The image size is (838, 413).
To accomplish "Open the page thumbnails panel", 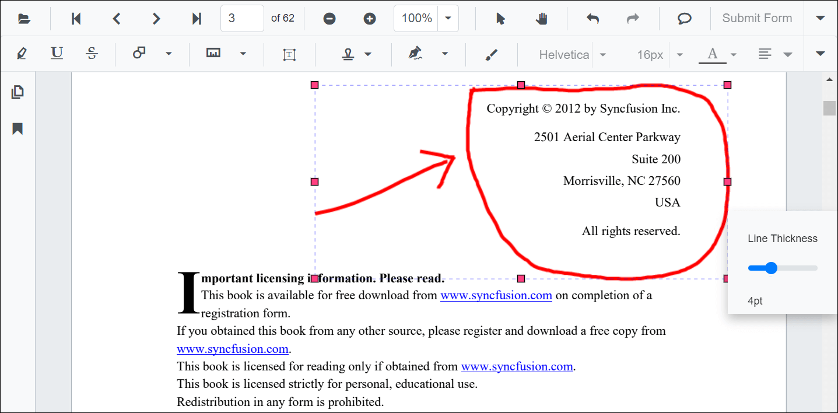I will point(17,92).
